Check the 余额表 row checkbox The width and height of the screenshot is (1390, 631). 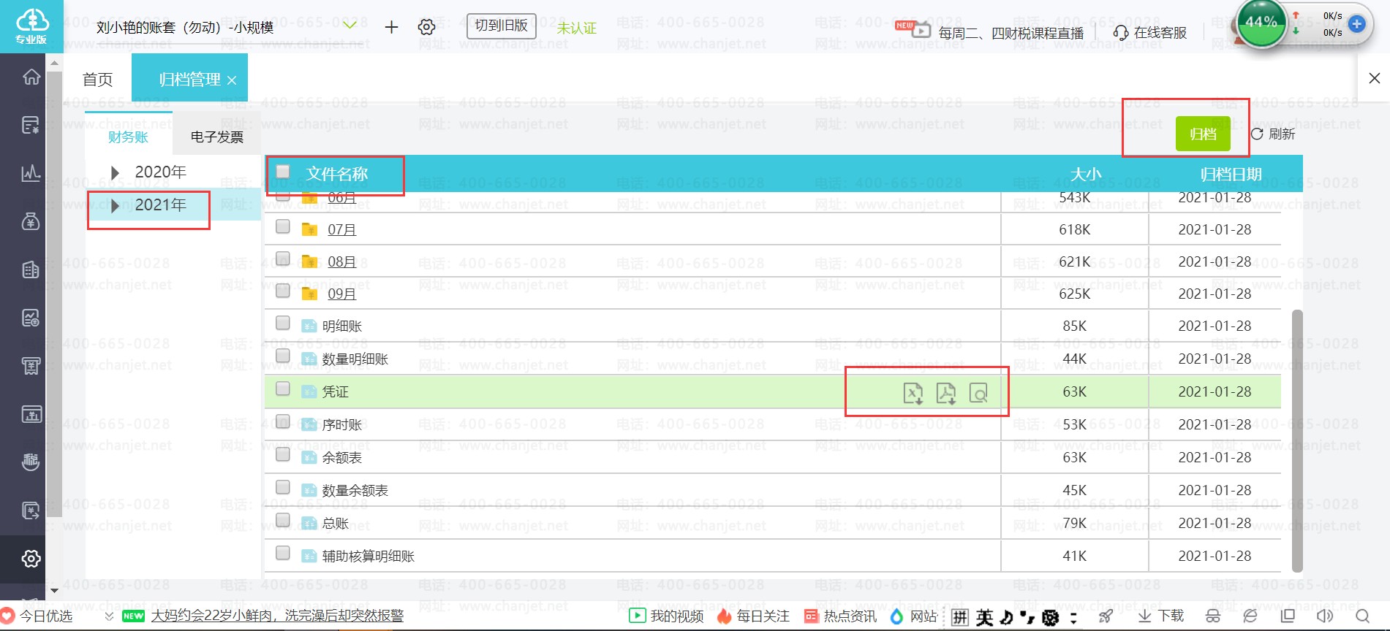[283, 454]
